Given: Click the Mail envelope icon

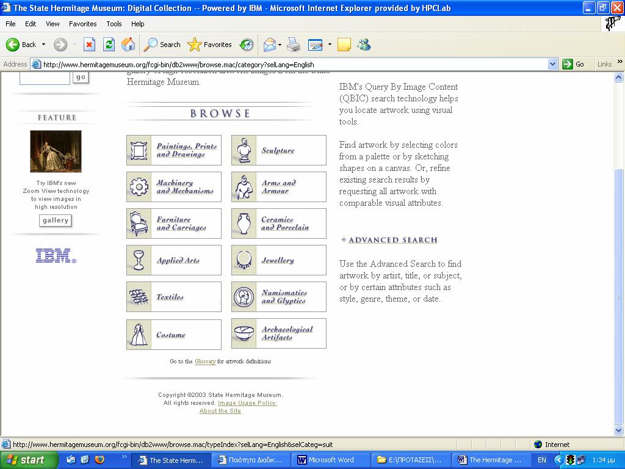Looking at the screenshot, I should tap(270, 44).
